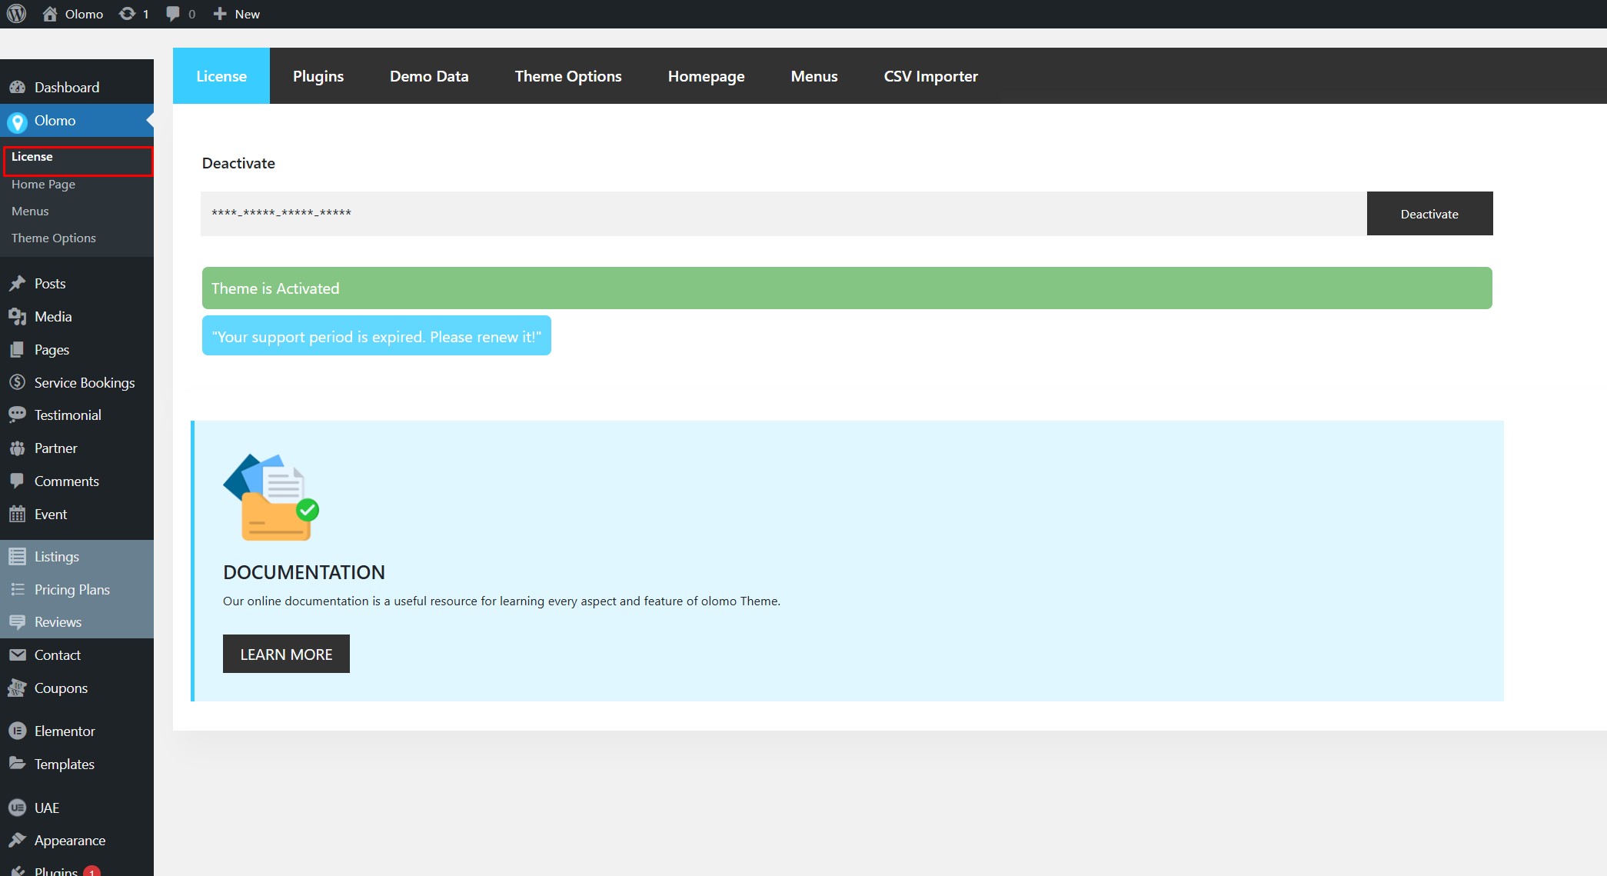This screenshot has width=1607, height=876.
Task: Click the Elementor icon in sidebar
Action: [17, 731]
